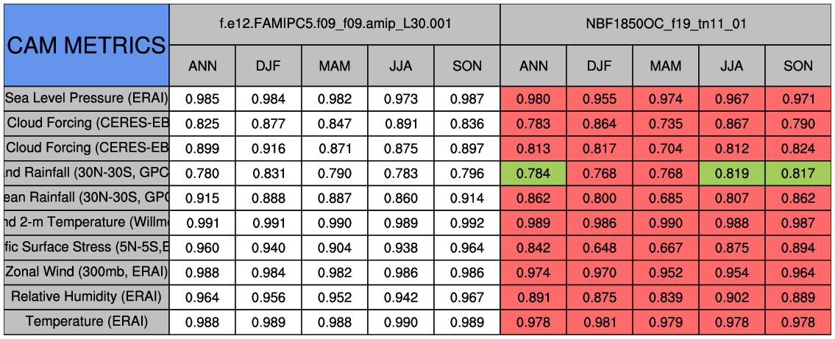This screenshot has width=835, height=339.
Task: Click the Sea Level Pressure (ERAI) row label
Action: [x=86, y=99]
